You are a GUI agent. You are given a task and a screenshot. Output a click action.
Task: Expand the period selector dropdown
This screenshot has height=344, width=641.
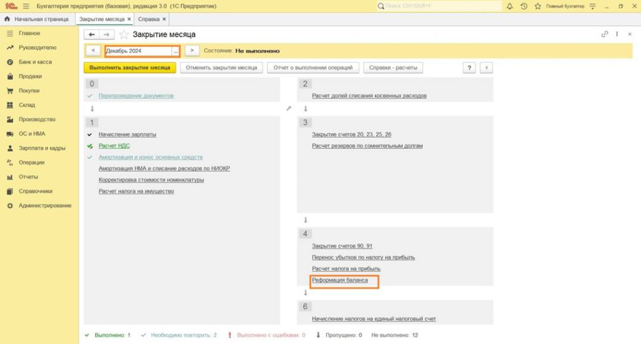[176, 51]
